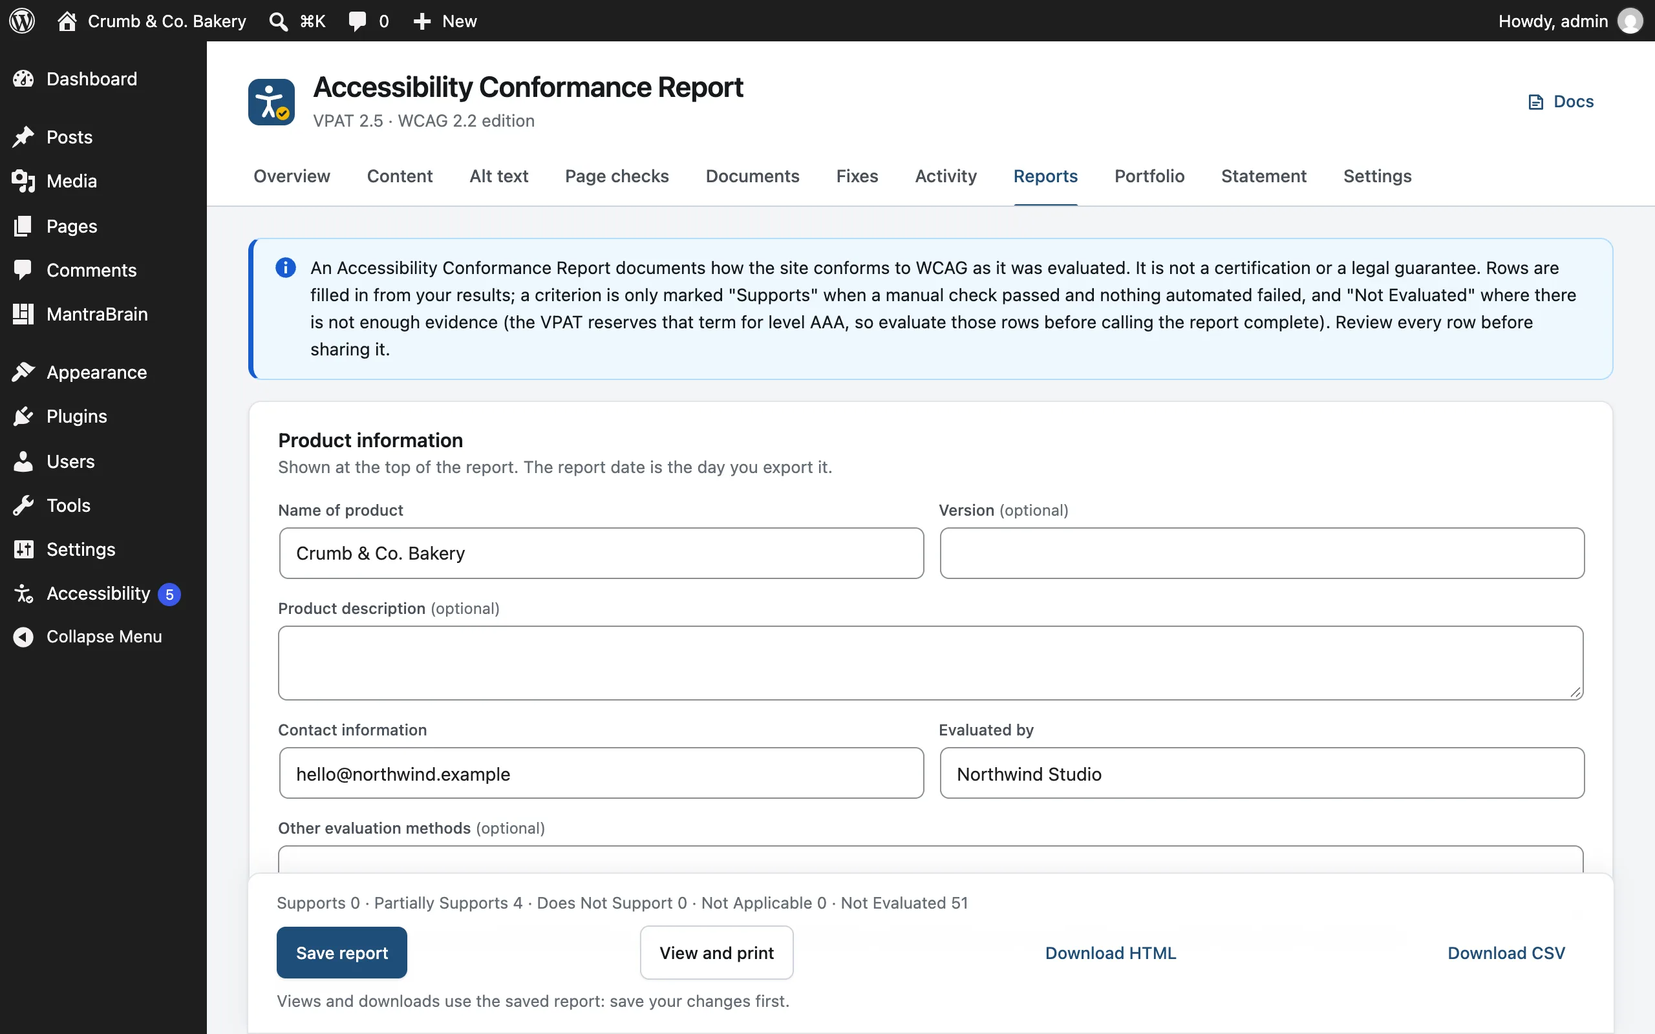This screenshot has width=1655, height=1034.
Task: Click the Settings sliders icon in sidebar
Action: pyautogui.click(x=23, y=549)
